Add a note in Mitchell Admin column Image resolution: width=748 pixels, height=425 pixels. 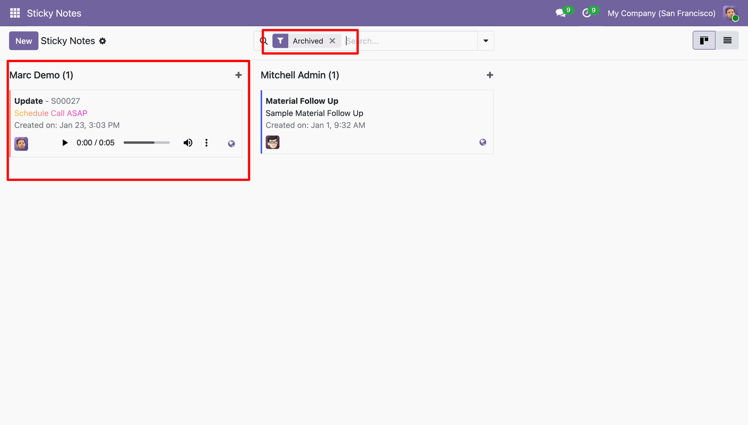[490, 75]
